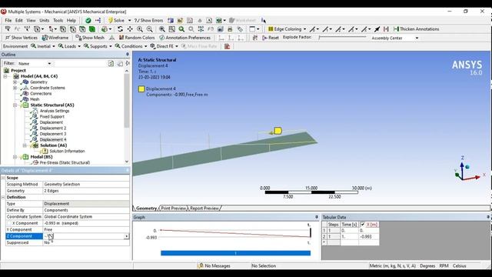This screenshot has height=277, width=492.
Task: Select Displacement 3 in the tree
Action: tap(53, 134)
